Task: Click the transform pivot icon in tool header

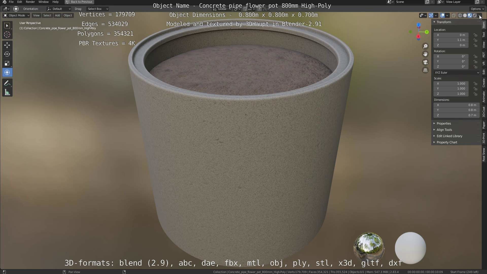Action: pyautogui.click(x=16, y=9)
